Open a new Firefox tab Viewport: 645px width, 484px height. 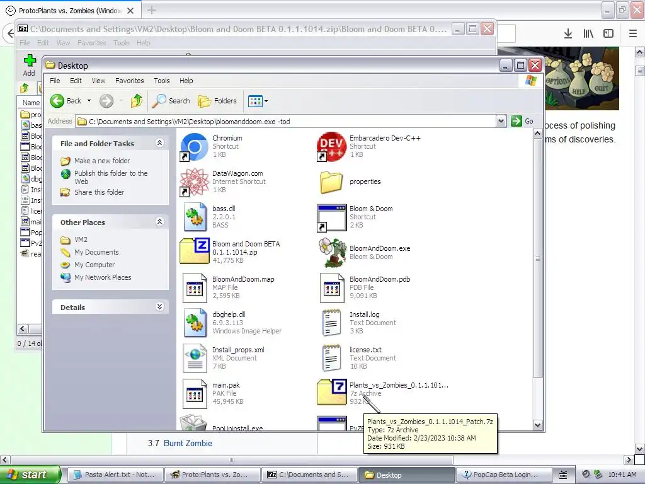[x=151, y=10]
